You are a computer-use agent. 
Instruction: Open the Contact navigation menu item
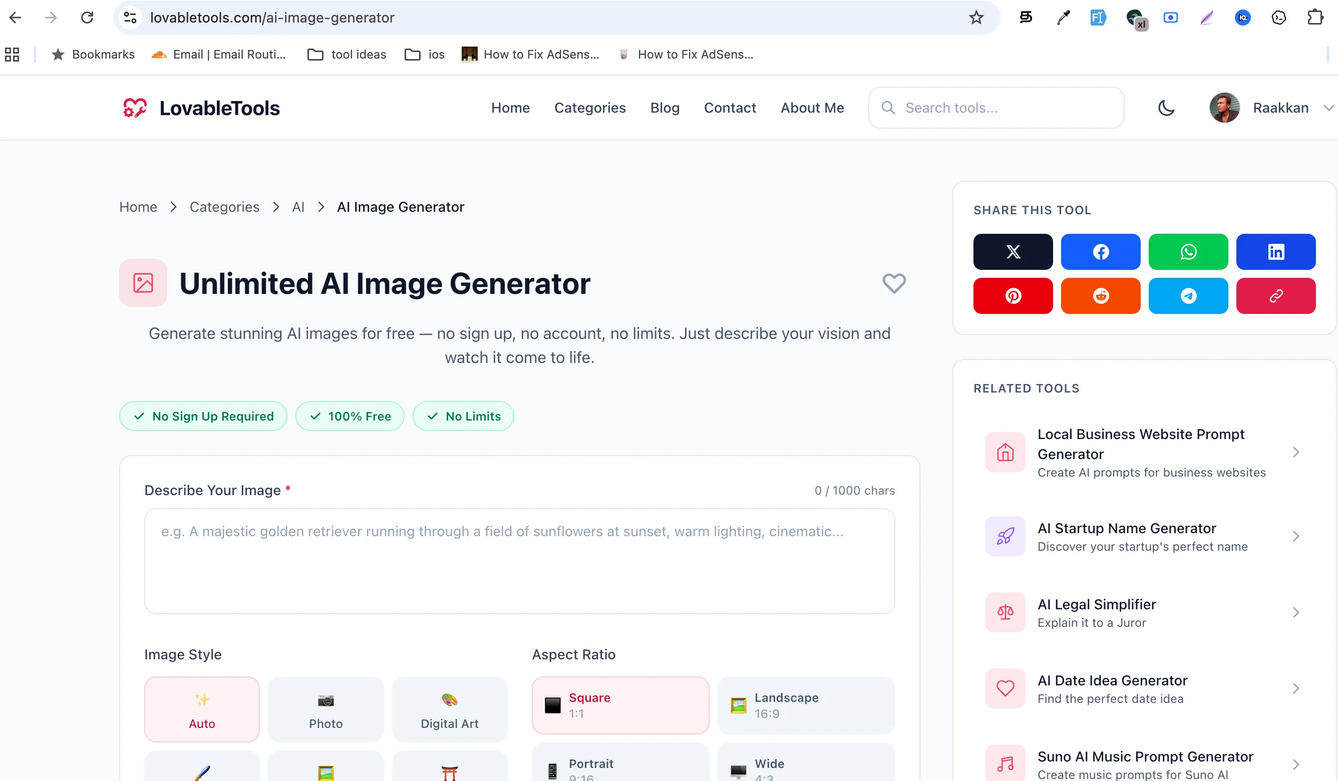(x=730, y=108)
